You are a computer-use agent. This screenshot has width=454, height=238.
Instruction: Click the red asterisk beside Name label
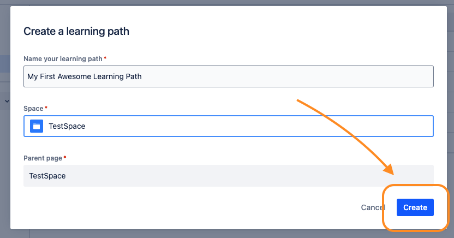click(x=105, y=58)
